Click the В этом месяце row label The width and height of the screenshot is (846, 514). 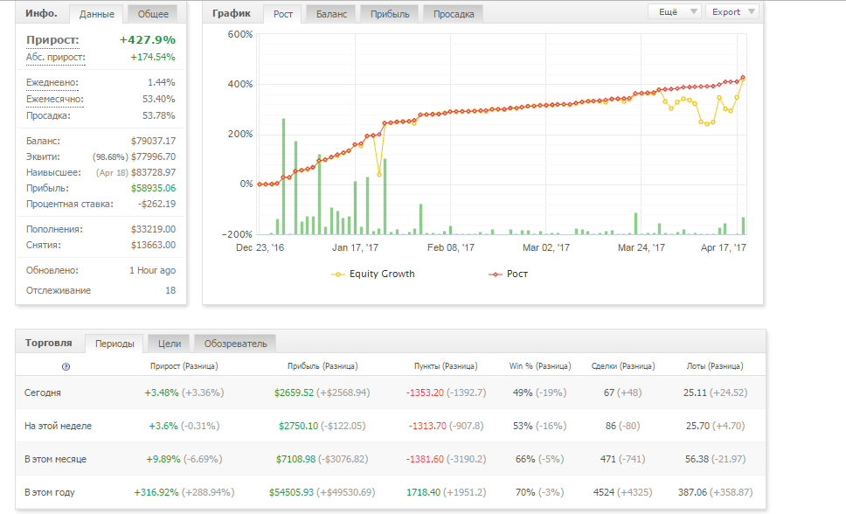click(55, 460)
